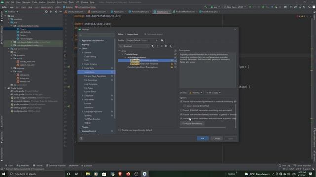Toggle the Nullability problems group checkbox
The width and height of the screenshot is (316, 177).
(175, 58)
